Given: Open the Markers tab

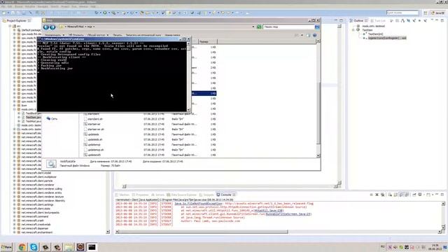Looking at the screenshot, I should click(x=122, y=195).
